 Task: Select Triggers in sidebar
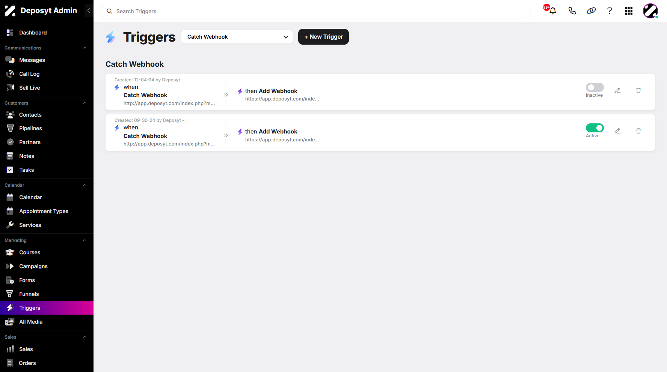click(x=47, y=308)
